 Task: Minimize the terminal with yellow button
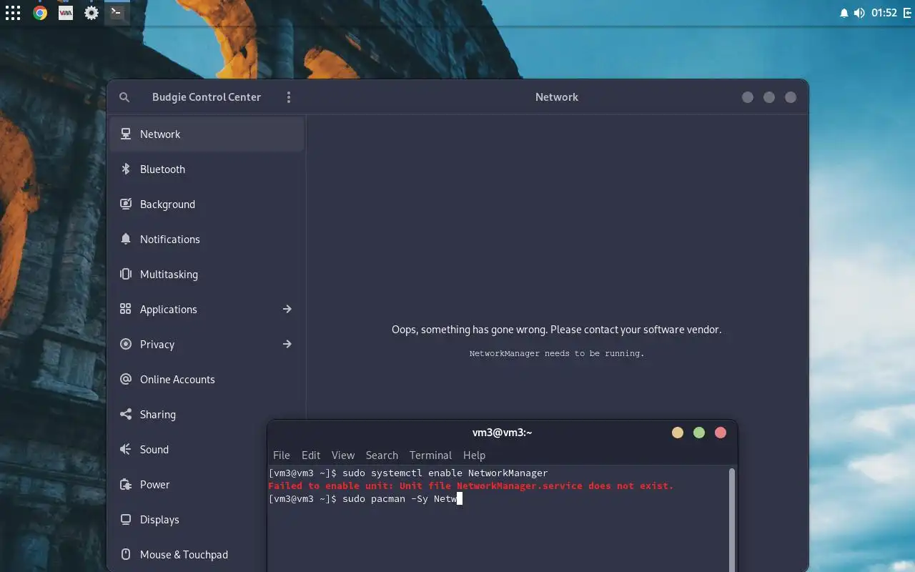tap(678, 433)
